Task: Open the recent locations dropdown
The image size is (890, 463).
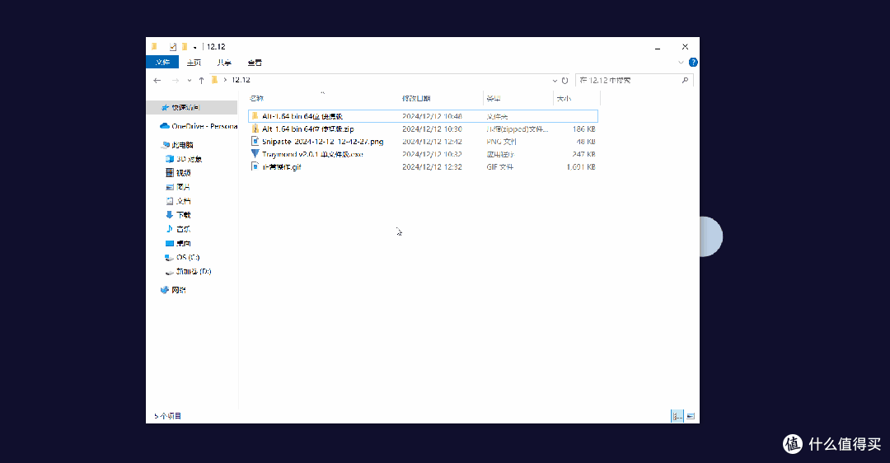Action: point(190,81)
